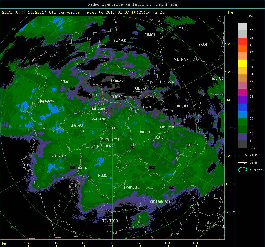
Task: Click the UTC timestamp header text
Action: click(x=83, y=12)
